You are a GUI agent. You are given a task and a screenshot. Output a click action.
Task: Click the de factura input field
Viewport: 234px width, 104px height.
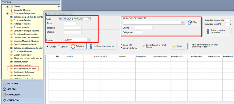point(73,28)
